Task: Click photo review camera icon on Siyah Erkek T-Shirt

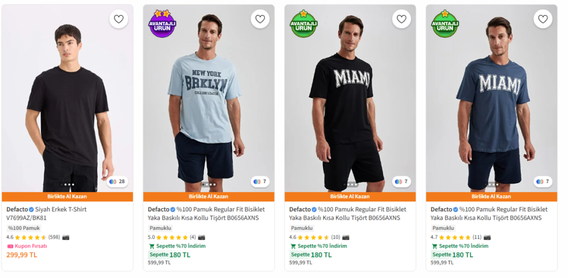Action: (x=66, y=237)
